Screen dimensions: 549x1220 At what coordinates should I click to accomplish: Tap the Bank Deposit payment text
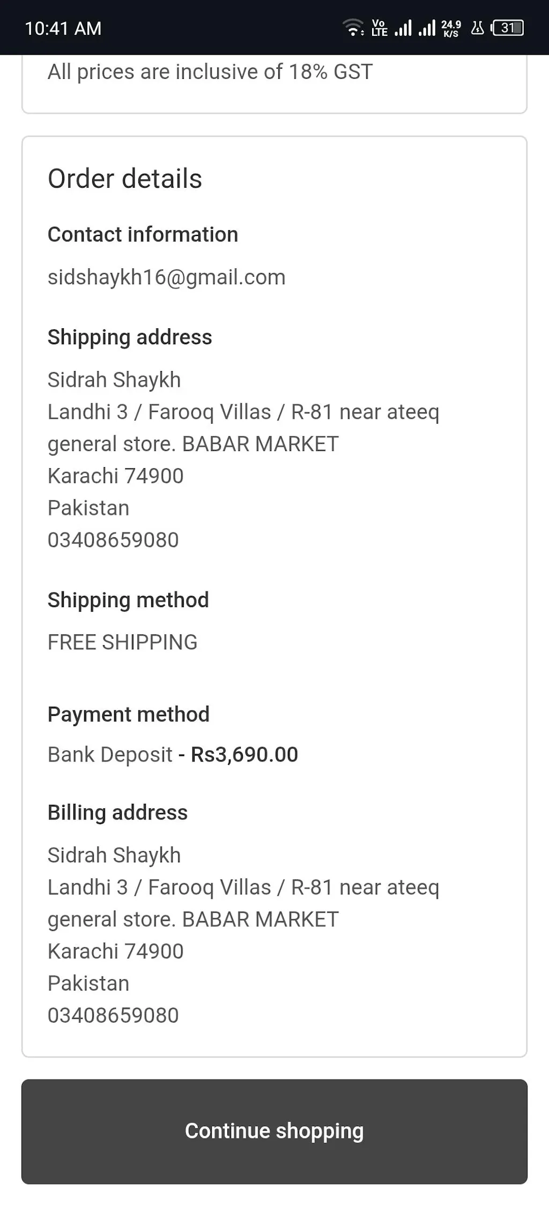(x=110, y=755)
